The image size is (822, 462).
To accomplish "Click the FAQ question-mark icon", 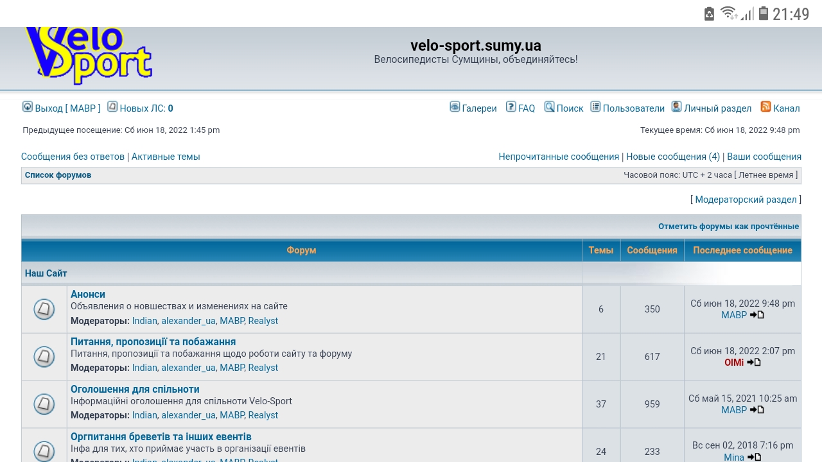I will 511,107.
